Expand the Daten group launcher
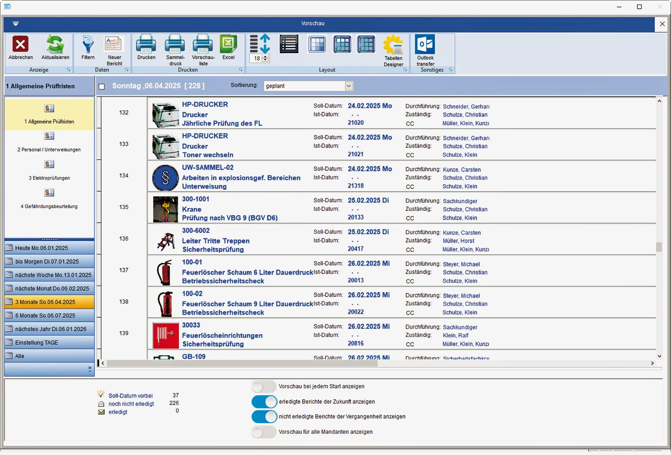Image resolution: width=671 pixels, height=455 pixels. pos(127,70)
